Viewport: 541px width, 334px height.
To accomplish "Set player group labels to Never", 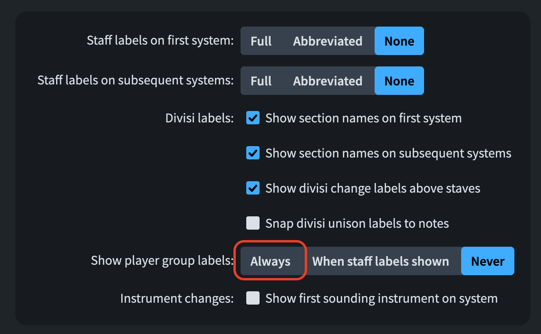I will pos(488,261).
